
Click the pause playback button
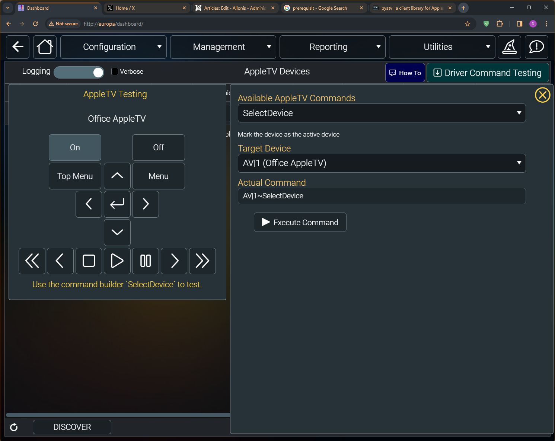146,261
